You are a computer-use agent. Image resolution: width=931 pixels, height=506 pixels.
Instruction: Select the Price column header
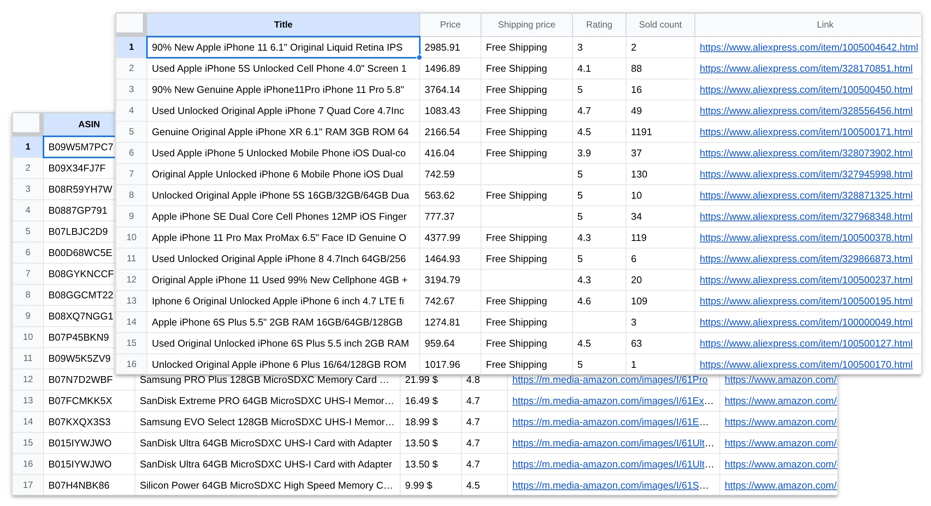point(450,25)
